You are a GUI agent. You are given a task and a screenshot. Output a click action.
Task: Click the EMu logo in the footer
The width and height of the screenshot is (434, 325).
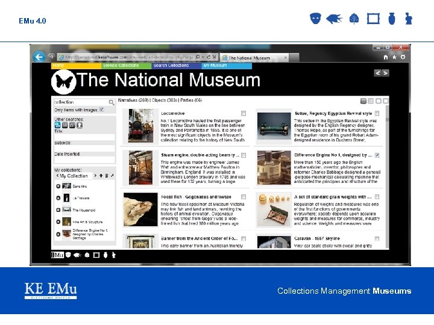(57, 255)
